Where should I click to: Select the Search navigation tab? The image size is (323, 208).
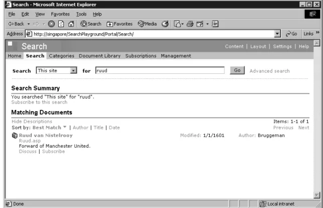coord(35,56)
